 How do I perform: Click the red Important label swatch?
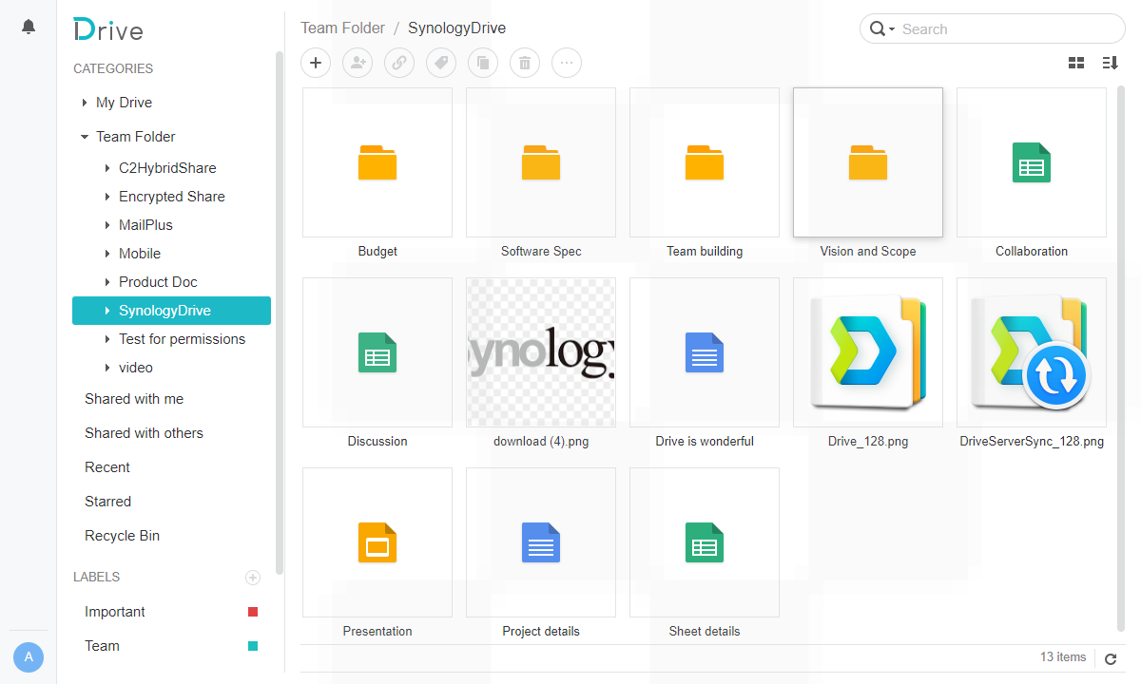point(252,611)
